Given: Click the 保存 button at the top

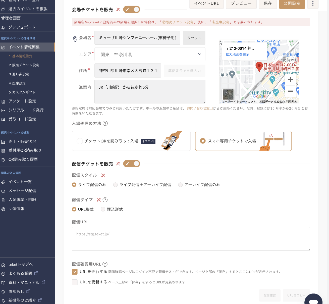Looking at the screenshot, I should click(x=268, y=4).
